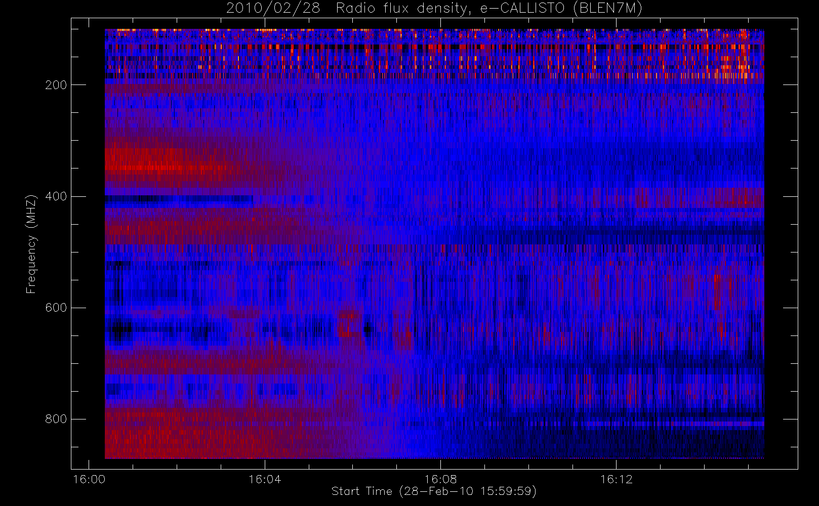819x506 pixels.
Task: Click the 16:12 time tick label
Action: point(617,479)
